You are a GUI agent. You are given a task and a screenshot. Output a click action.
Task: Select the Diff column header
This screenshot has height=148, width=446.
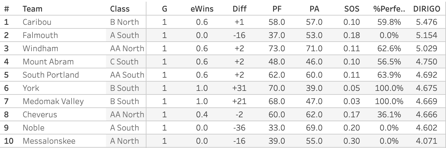click(x=240, y=9)
